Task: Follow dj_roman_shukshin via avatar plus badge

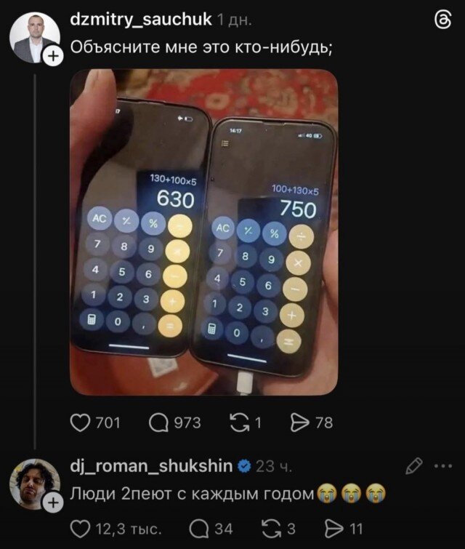Action: point(53,503)
